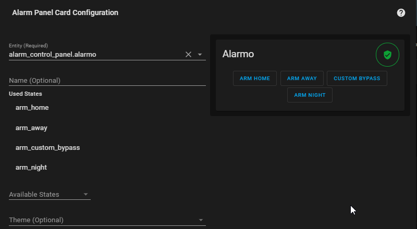
Task: Click the CUSTOM BYPASS button
Action: tap(357, 79)
